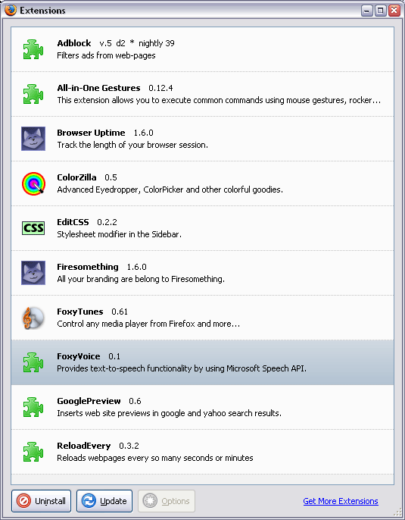Select the EditCSS 0.2.2 list entry
Image resolution: width=405 pixels, height=520 pixels.
[202, 228]
